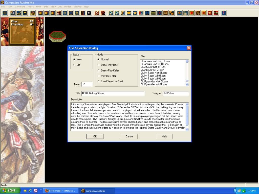Click the red circle on gold toolbar icon
Image resolution: width=259 pixels, height=194 pixels.
[191, 13]
